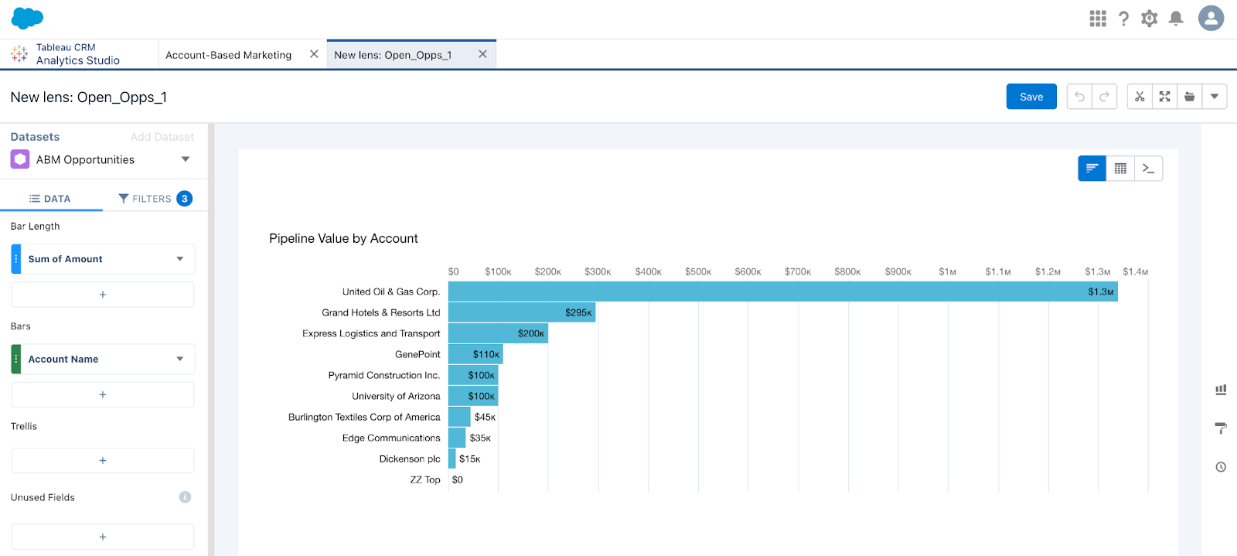The image size is (1237, 556).
Task: Click the Pyramid Construction Inc. bar
Action: 473,375
